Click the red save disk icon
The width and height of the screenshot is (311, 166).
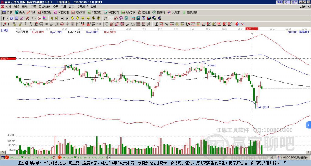tap(149, 18)
